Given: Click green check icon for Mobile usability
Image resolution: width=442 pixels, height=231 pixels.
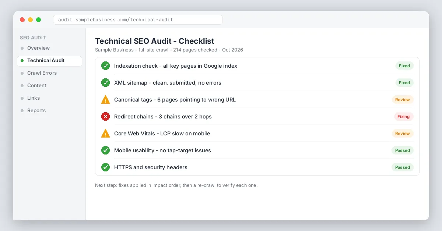Looking at the screenshot, I should coord(105,150).
